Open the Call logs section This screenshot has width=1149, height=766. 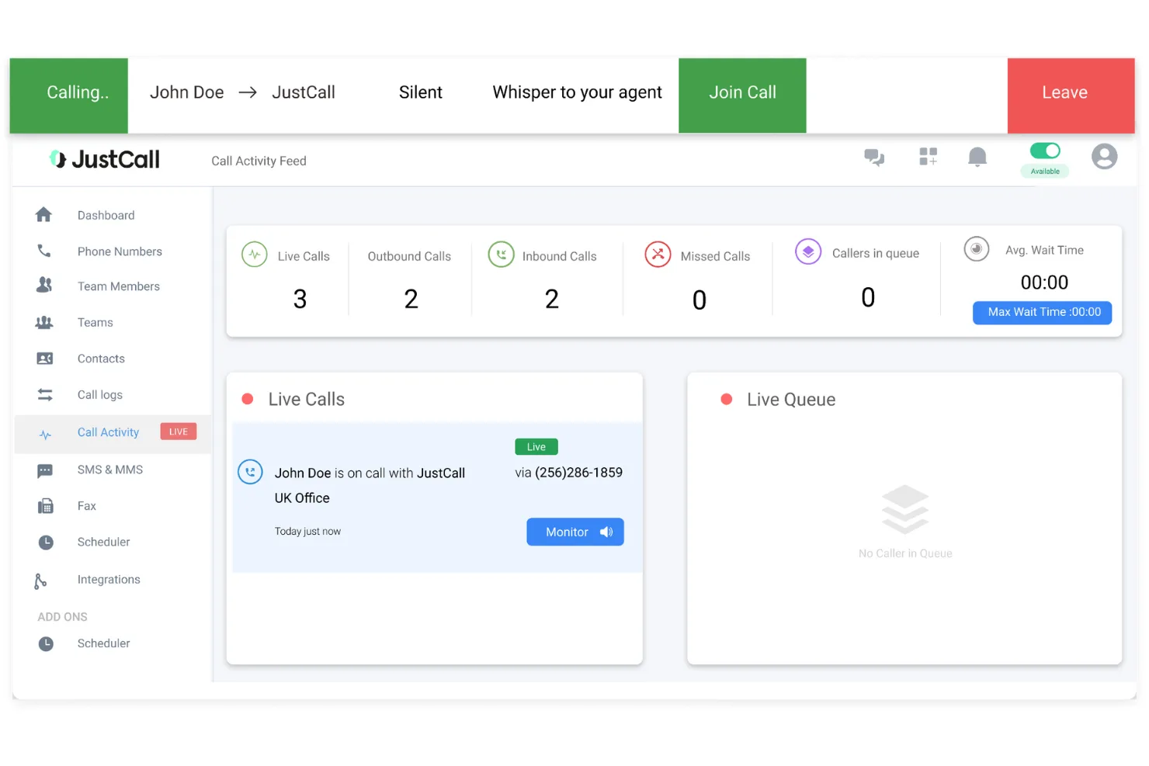click(x=99, y=394)
